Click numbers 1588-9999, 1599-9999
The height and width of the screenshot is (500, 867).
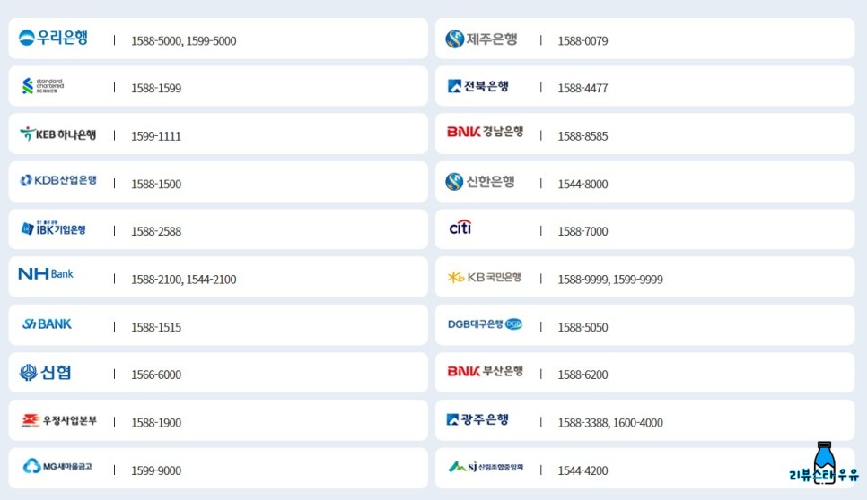[610, 280]
